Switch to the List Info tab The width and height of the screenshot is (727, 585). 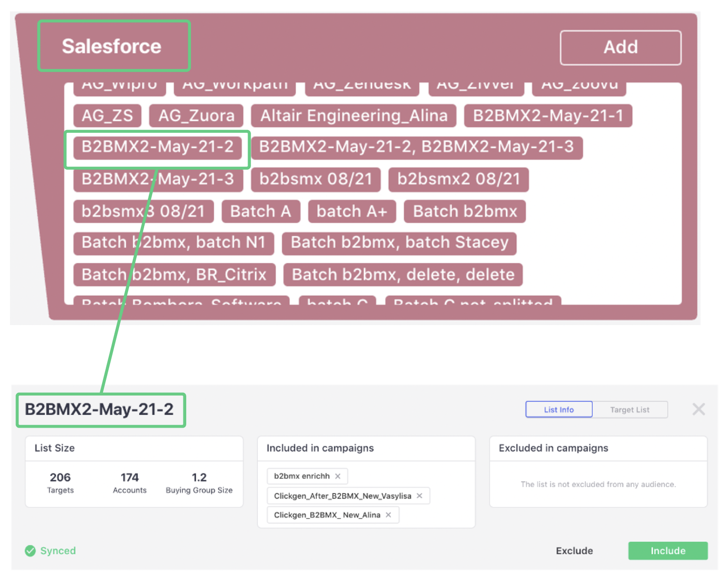pos(558,410)
